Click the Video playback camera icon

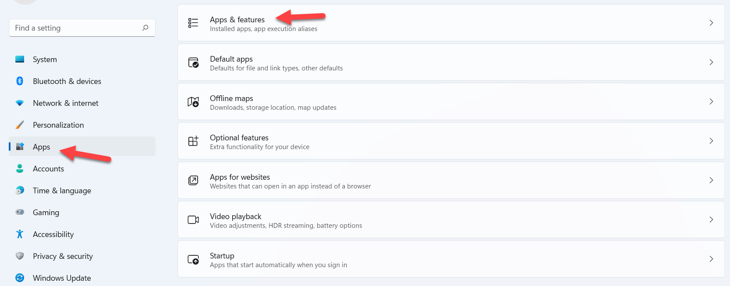tap(193, 220)
